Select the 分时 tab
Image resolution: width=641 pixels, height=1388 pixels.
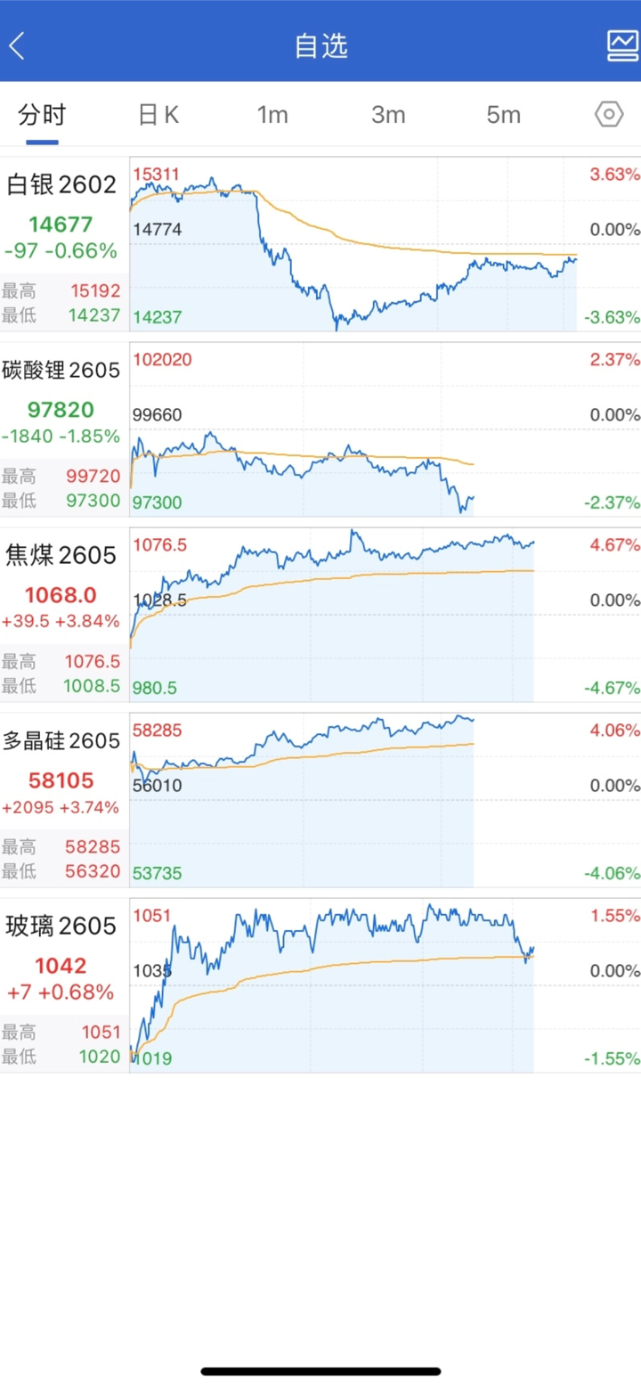42,115
